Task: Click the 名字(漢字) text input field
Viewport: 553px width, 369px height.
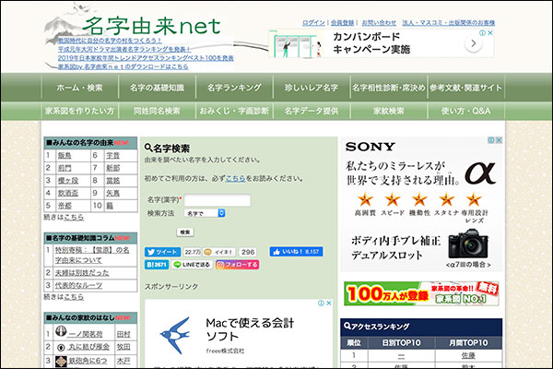Action: click(x=218, y=200)
